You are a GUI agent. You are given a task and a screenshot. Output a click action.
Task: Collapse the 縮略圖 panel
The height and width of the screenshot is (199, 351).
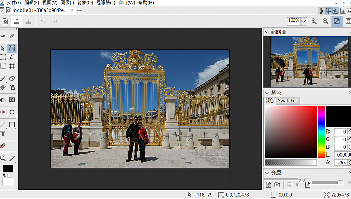pos(267,32)
